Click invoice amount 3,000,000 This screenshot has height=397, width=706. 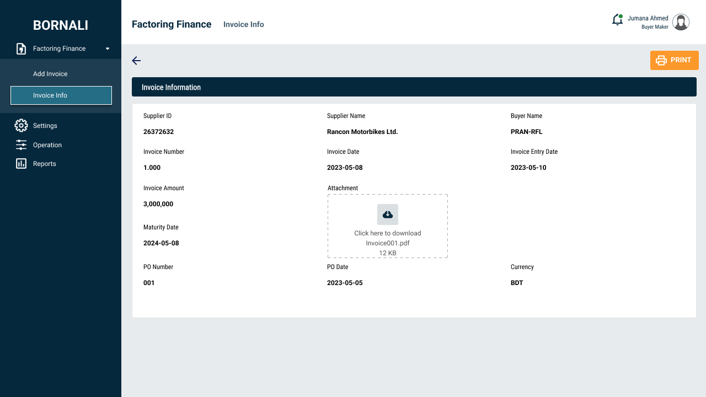pos(158,204)
